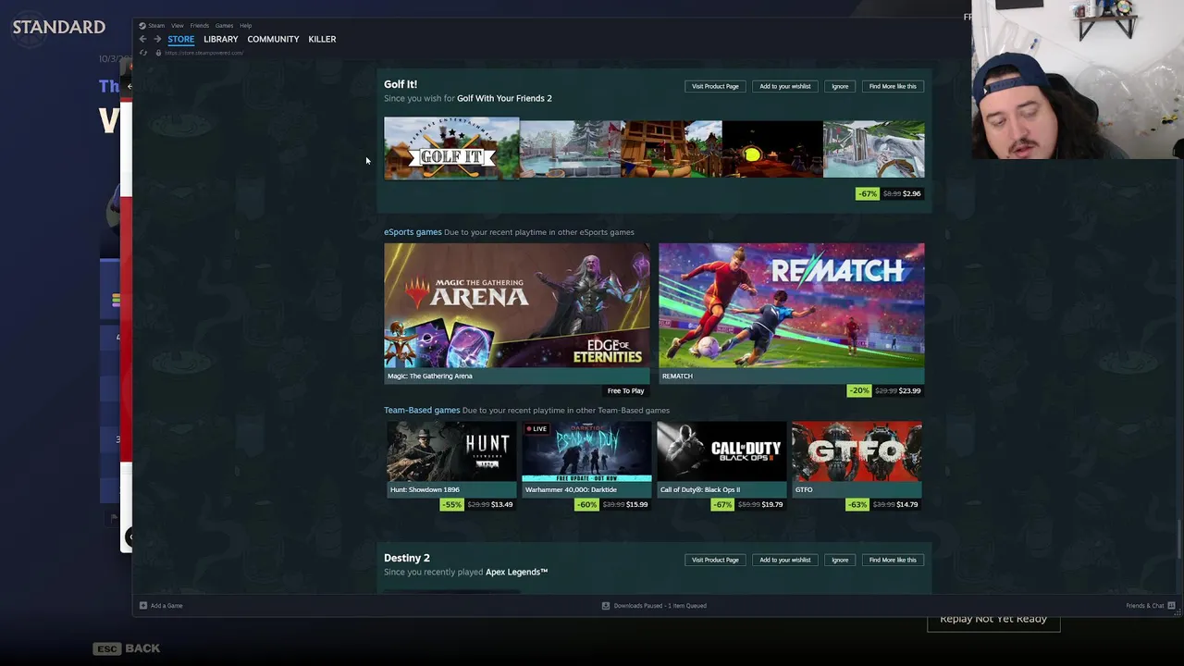Open the Team-Based games category link
This screenshot has height=666, width=1184.
click(422, 410)
